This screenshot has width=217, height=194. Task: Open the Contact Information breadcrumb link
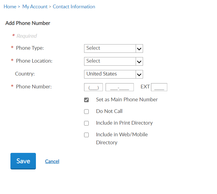tap(74, 6)
